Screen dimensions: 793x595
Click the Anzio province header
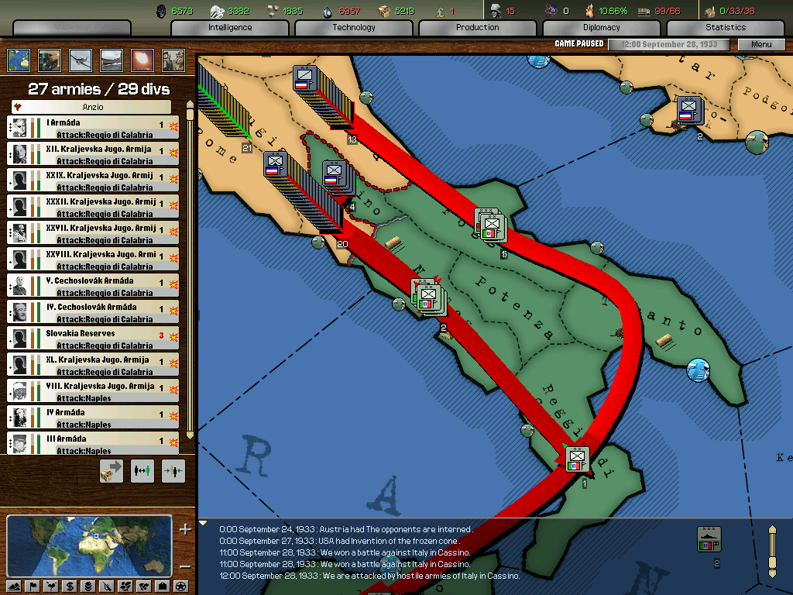(91, 107)
